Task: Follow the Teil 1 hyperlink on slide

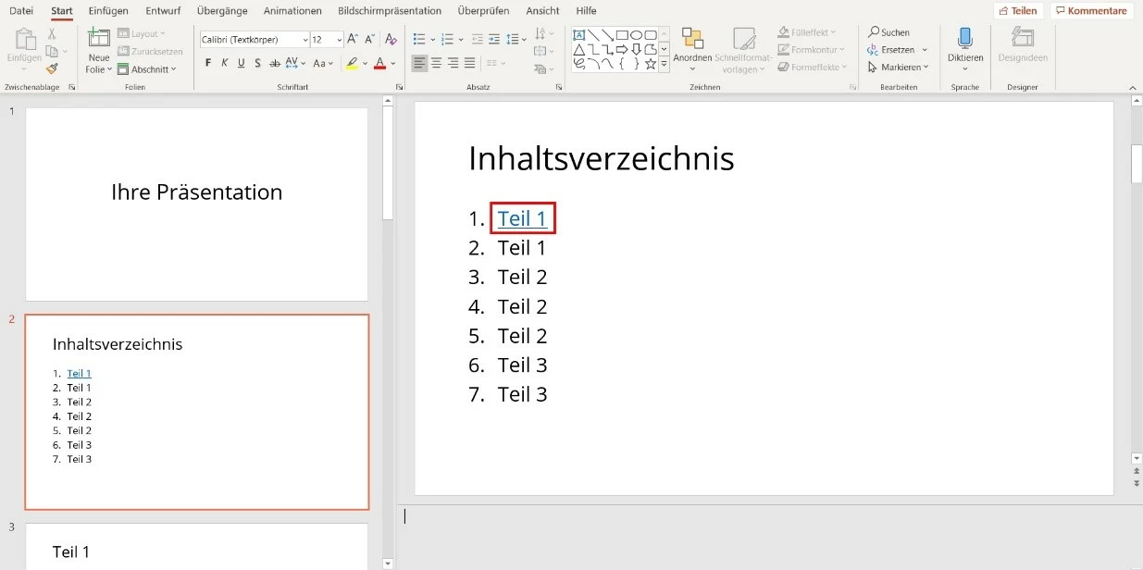Action: pyautogui.click(x=522, y=218)
